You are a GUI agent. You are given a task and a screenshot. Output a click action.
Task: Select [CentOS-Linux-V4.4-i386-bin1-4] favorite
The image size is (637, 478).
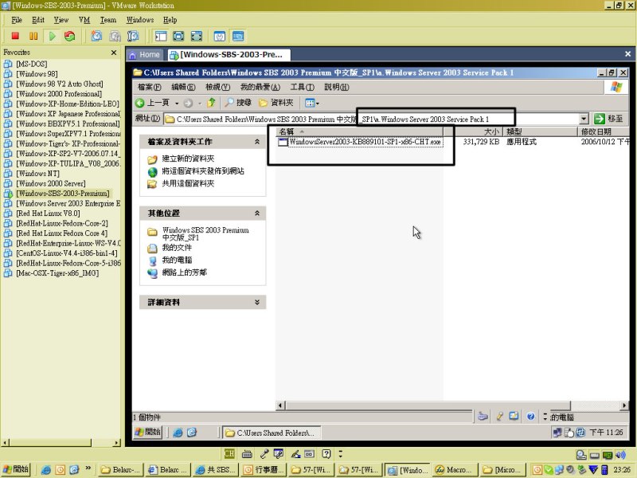pos(67,253)
